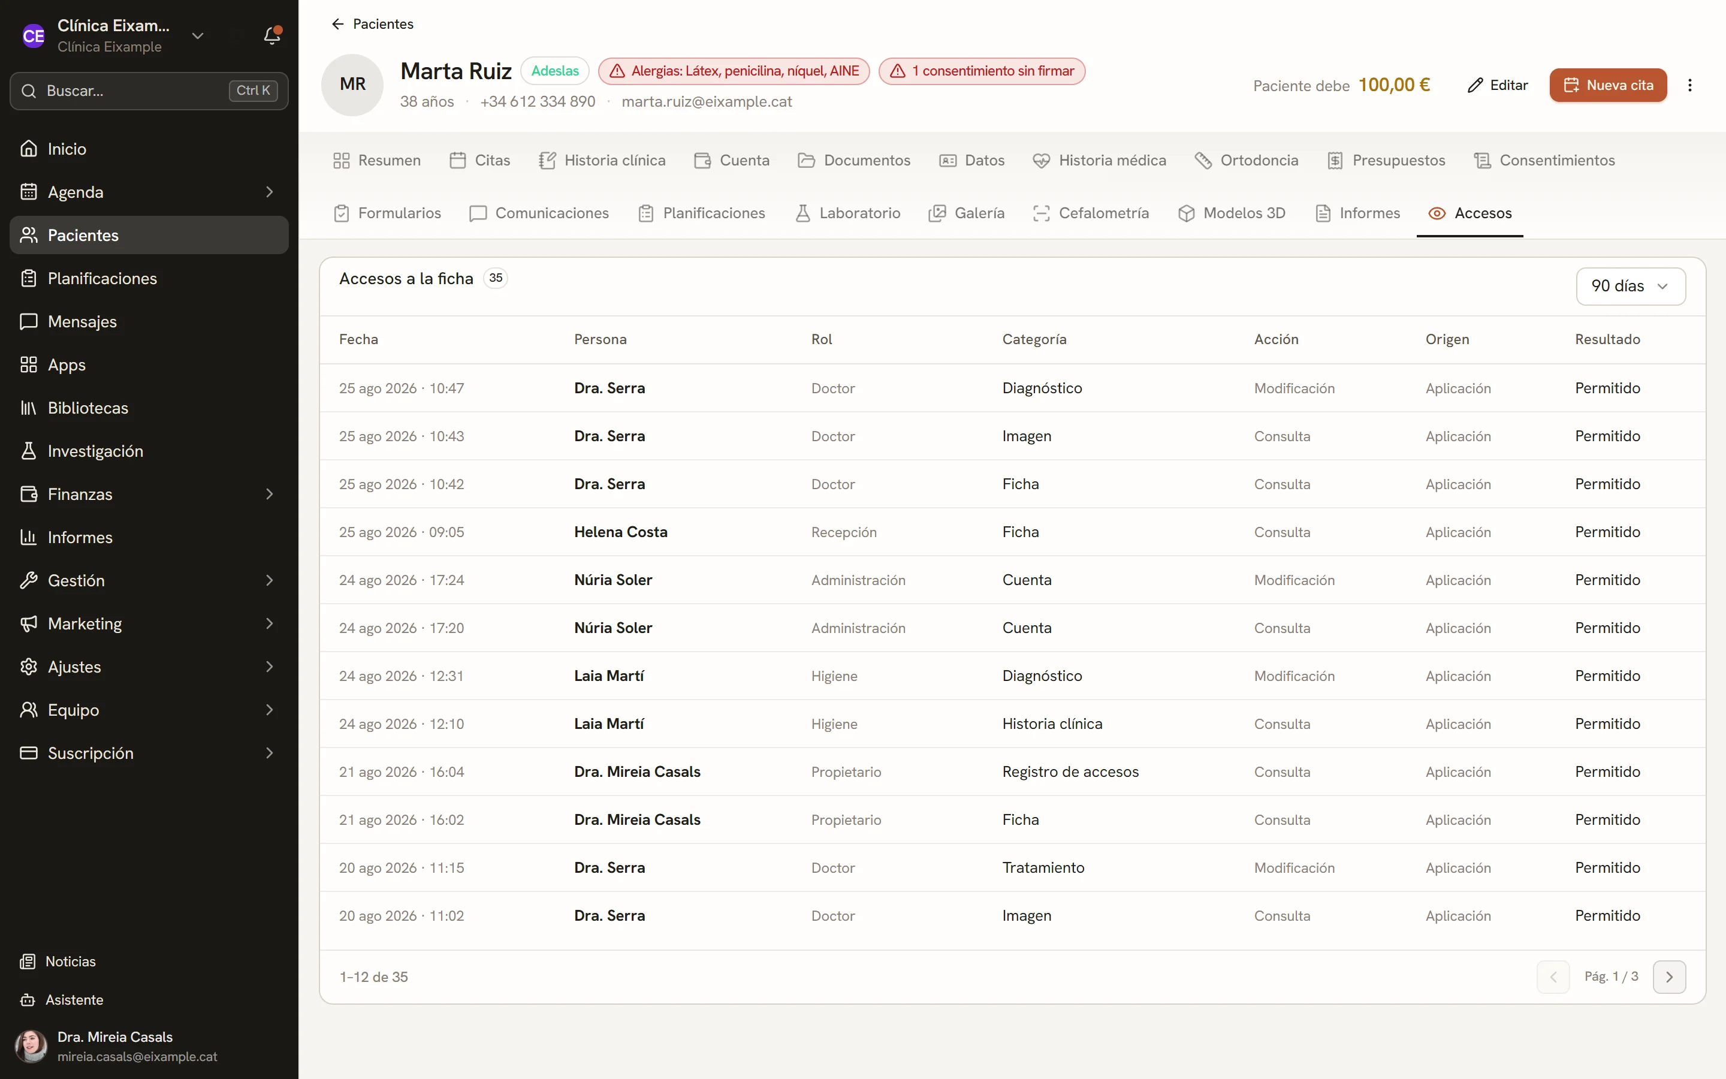Click the allergies warning badge
The image size is (1726, 1079).
(x=734, y=71)
